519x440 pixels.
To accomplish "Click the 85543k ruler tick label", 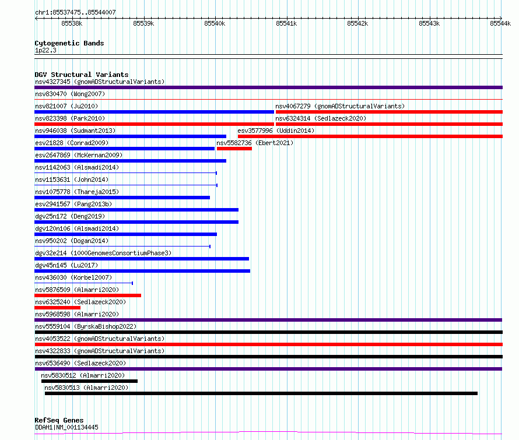I will point(429,23).
